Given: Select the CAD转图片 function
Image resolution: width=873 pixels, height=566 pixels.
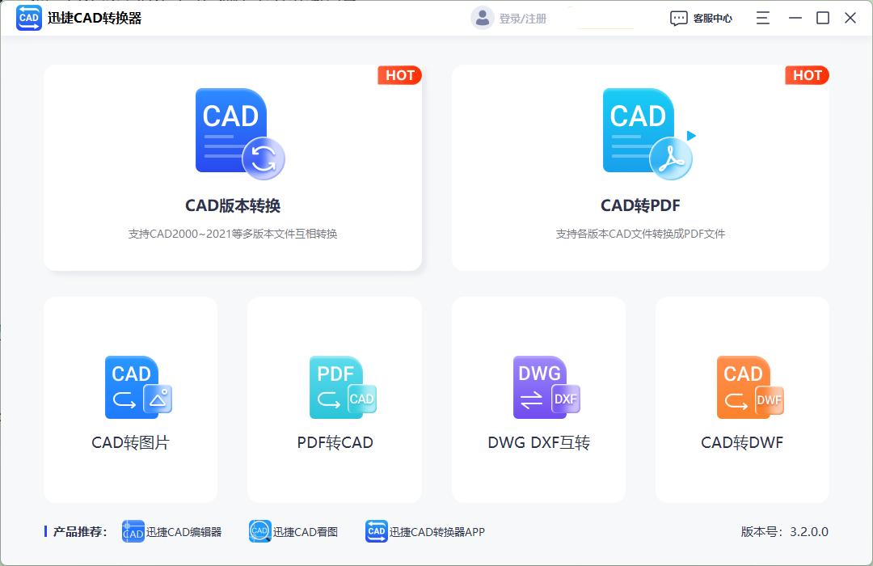Looking at the screenshot, I should (130, 399).
